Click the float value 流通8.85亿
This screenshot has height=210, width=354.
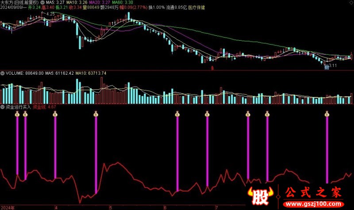coord(176,8)
